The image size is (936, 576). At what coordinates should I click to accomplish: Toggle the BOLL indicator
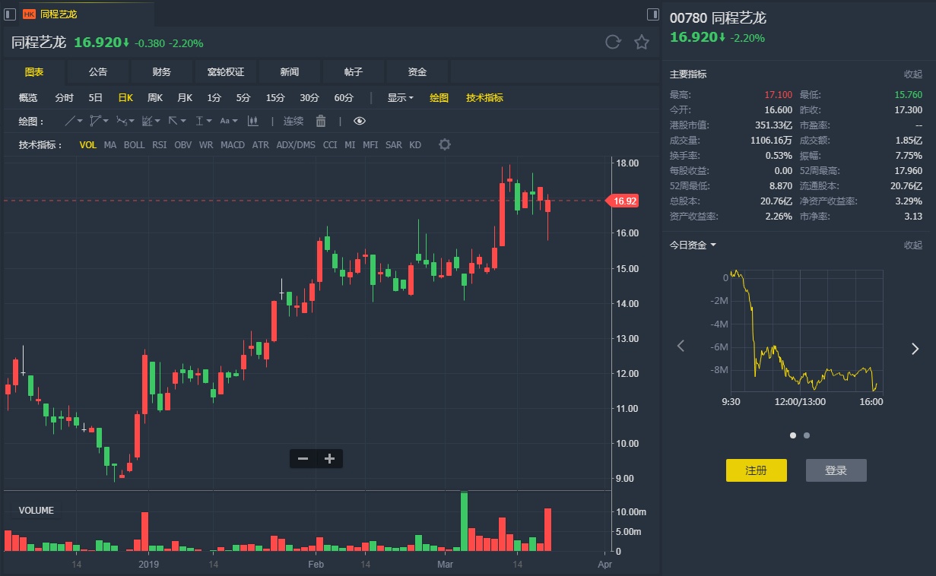click(x=134, y=144)
